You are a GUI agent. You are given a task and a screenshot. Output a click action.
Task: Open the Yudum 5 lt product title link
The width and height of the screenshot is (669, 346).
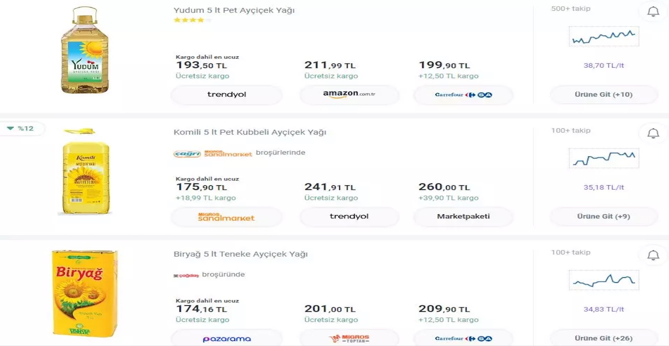coord(234,10)
